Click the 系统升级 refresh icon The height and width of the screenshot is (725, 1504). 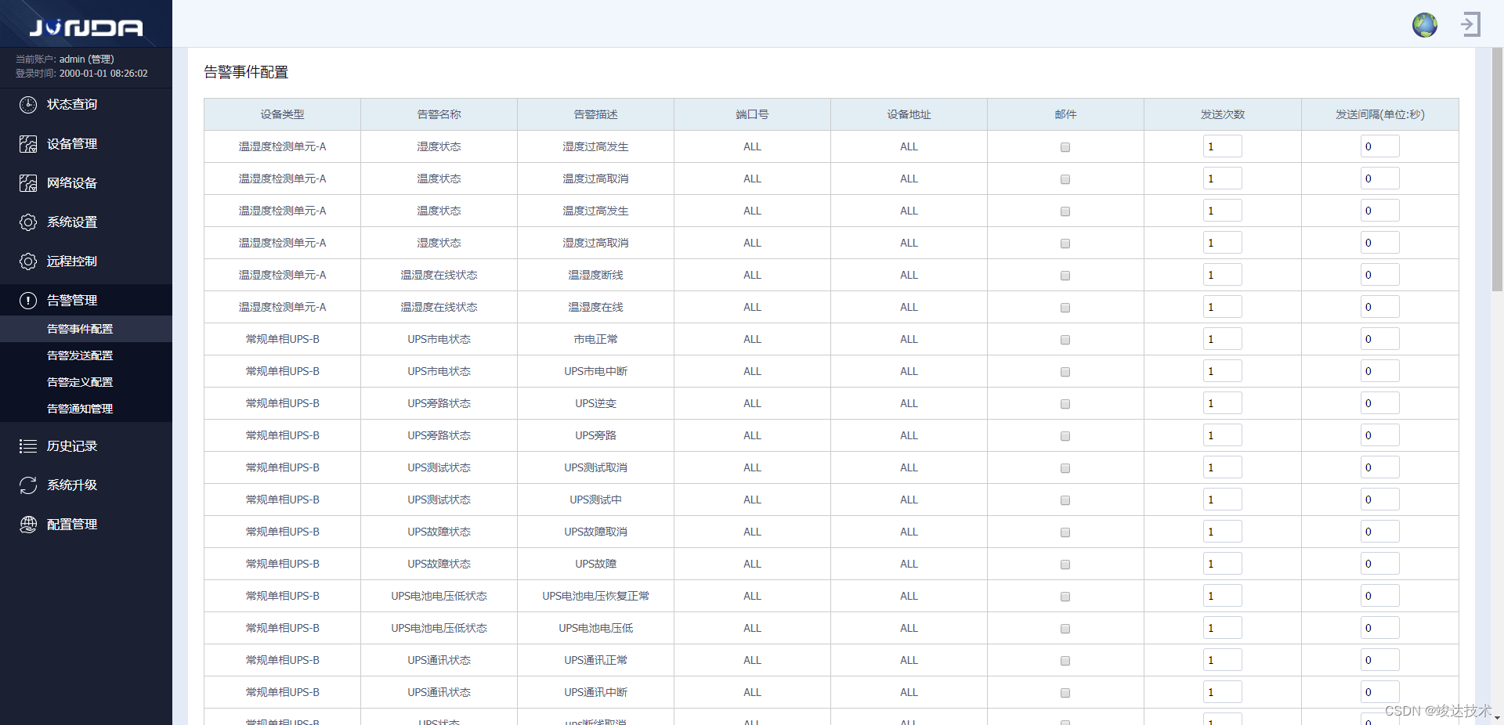click(x=28, y=485)
